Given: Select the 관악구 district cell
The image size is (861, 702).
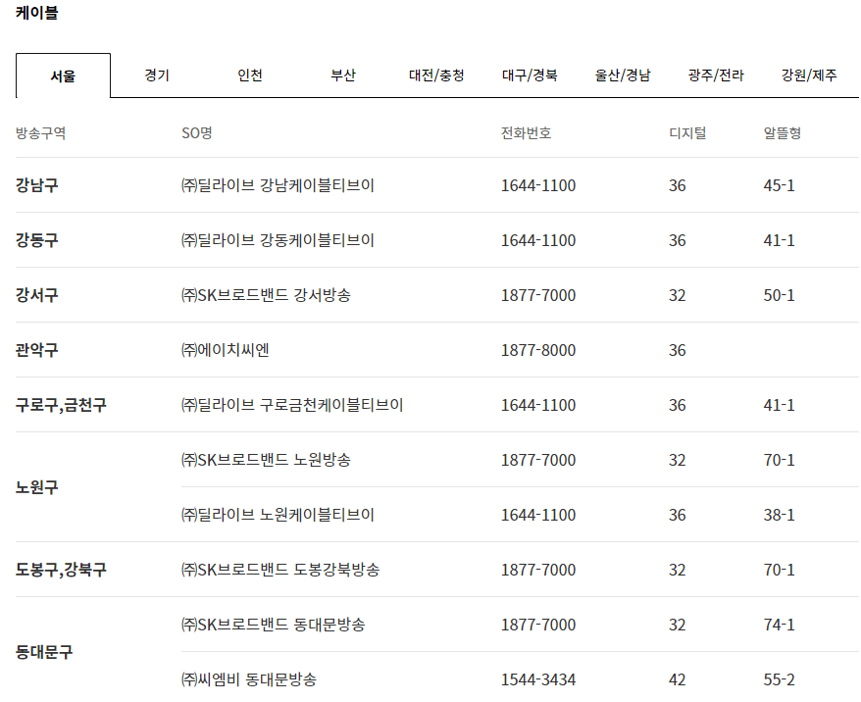Looking at the screenshot, I should 37,350.
